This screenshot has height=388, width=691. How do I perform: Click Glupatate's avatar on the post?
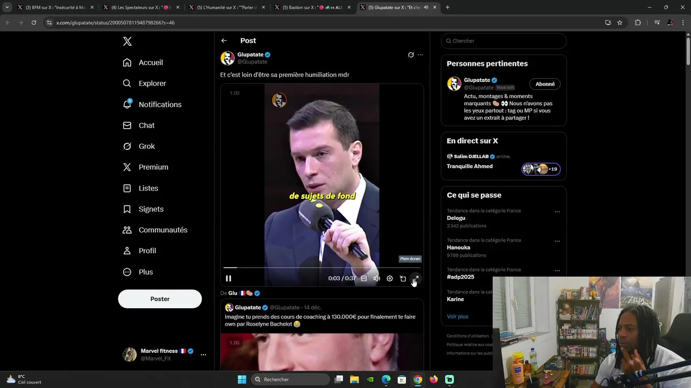(227, 58)
